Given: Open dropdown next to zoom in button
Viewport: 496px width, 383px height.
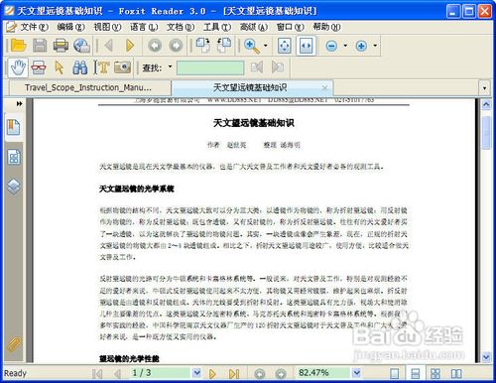Looking at the screenshot, I should tap(375, 46).
